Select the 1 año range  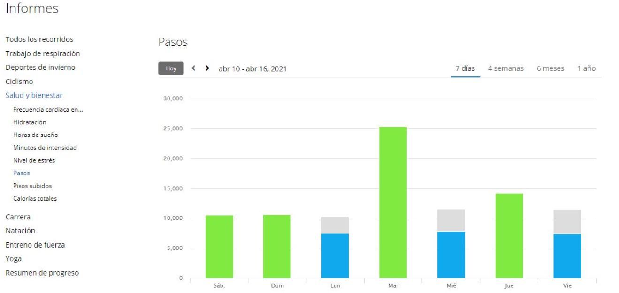[x=587, y=68]
